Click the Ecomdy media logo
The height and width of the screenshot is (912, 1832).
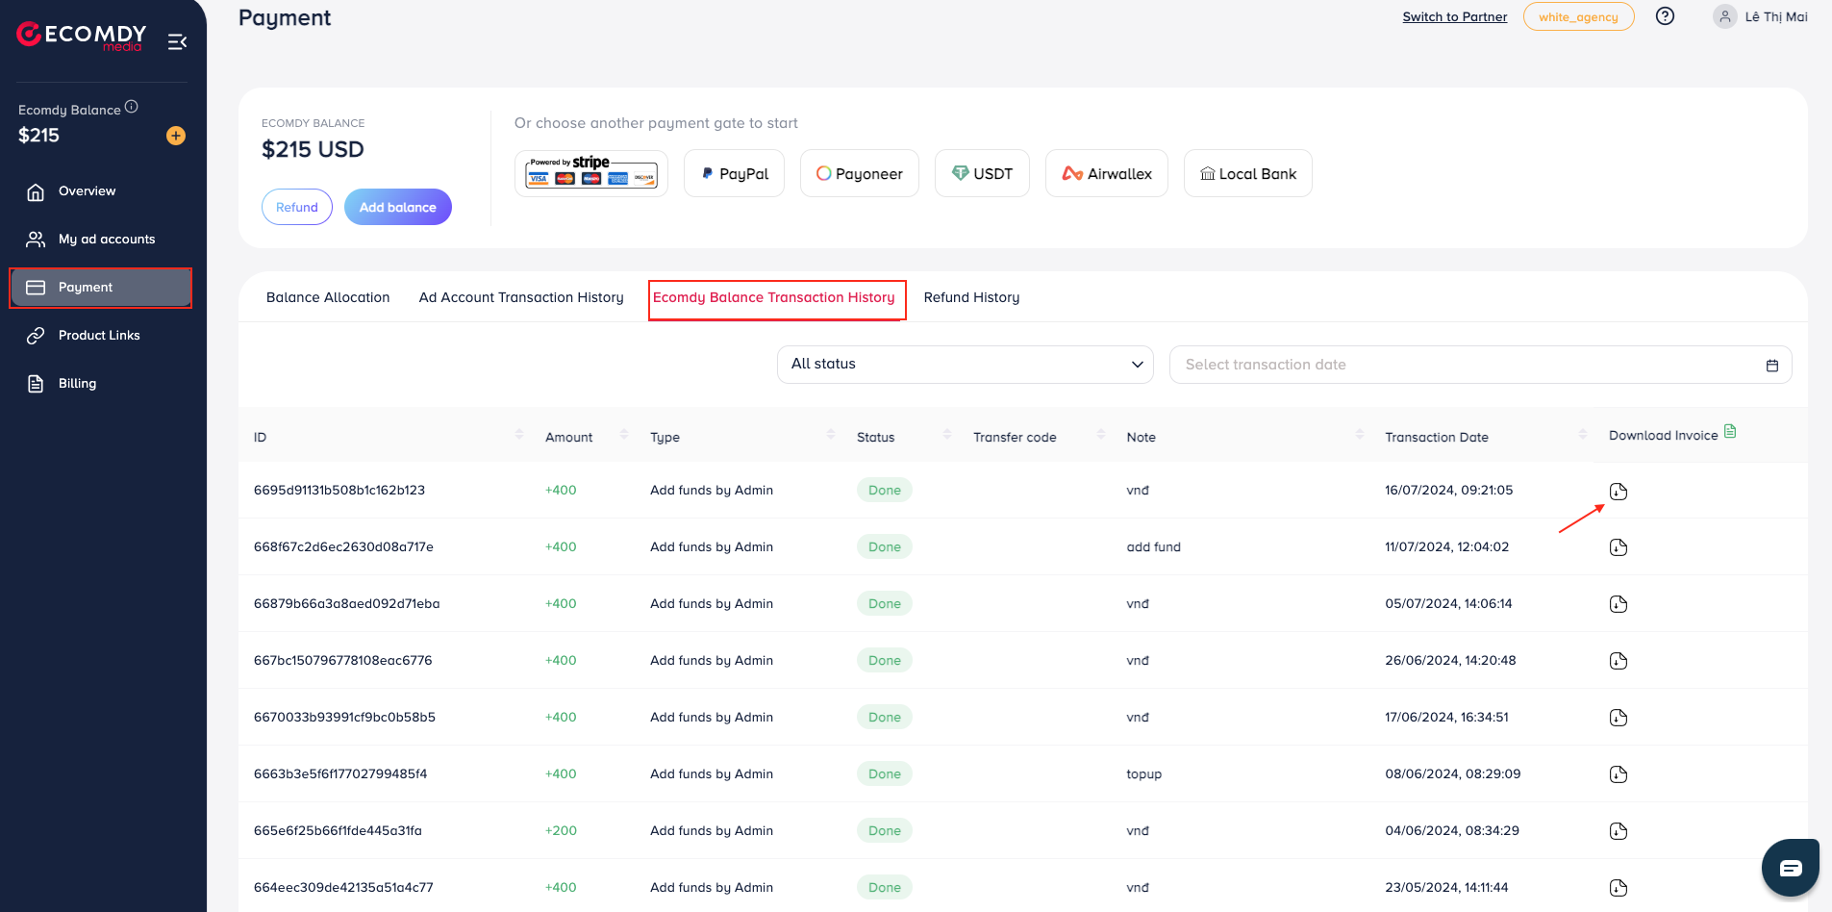click(x=82, y=37)
